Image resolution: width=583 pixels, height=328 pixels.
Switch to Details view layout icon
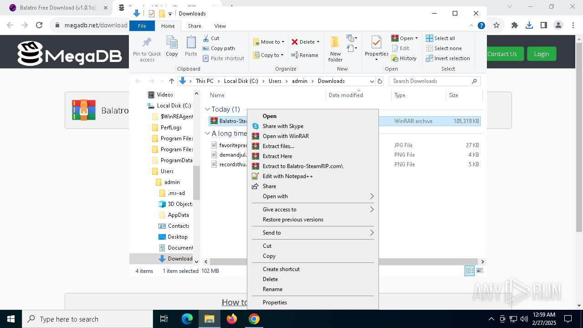coord(469,271)
